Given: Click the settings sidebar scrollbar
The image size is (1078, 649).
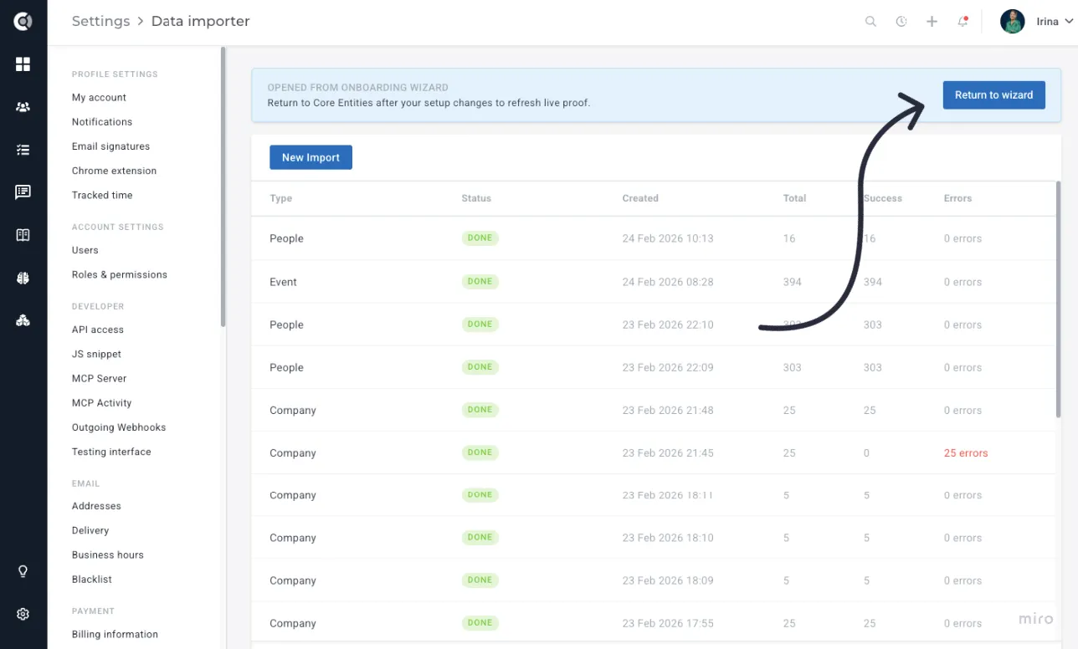Looking at the screenshot, I should tap(223, 186).
